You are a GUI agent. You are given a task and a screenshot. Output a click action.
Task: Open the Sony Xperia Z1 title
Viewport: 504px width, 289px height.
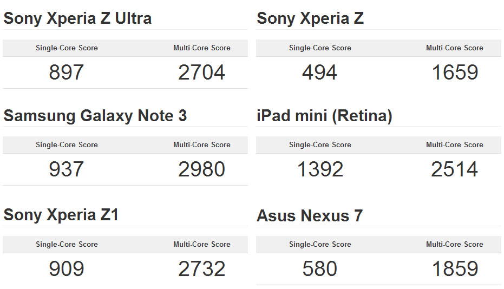(61, 214)
